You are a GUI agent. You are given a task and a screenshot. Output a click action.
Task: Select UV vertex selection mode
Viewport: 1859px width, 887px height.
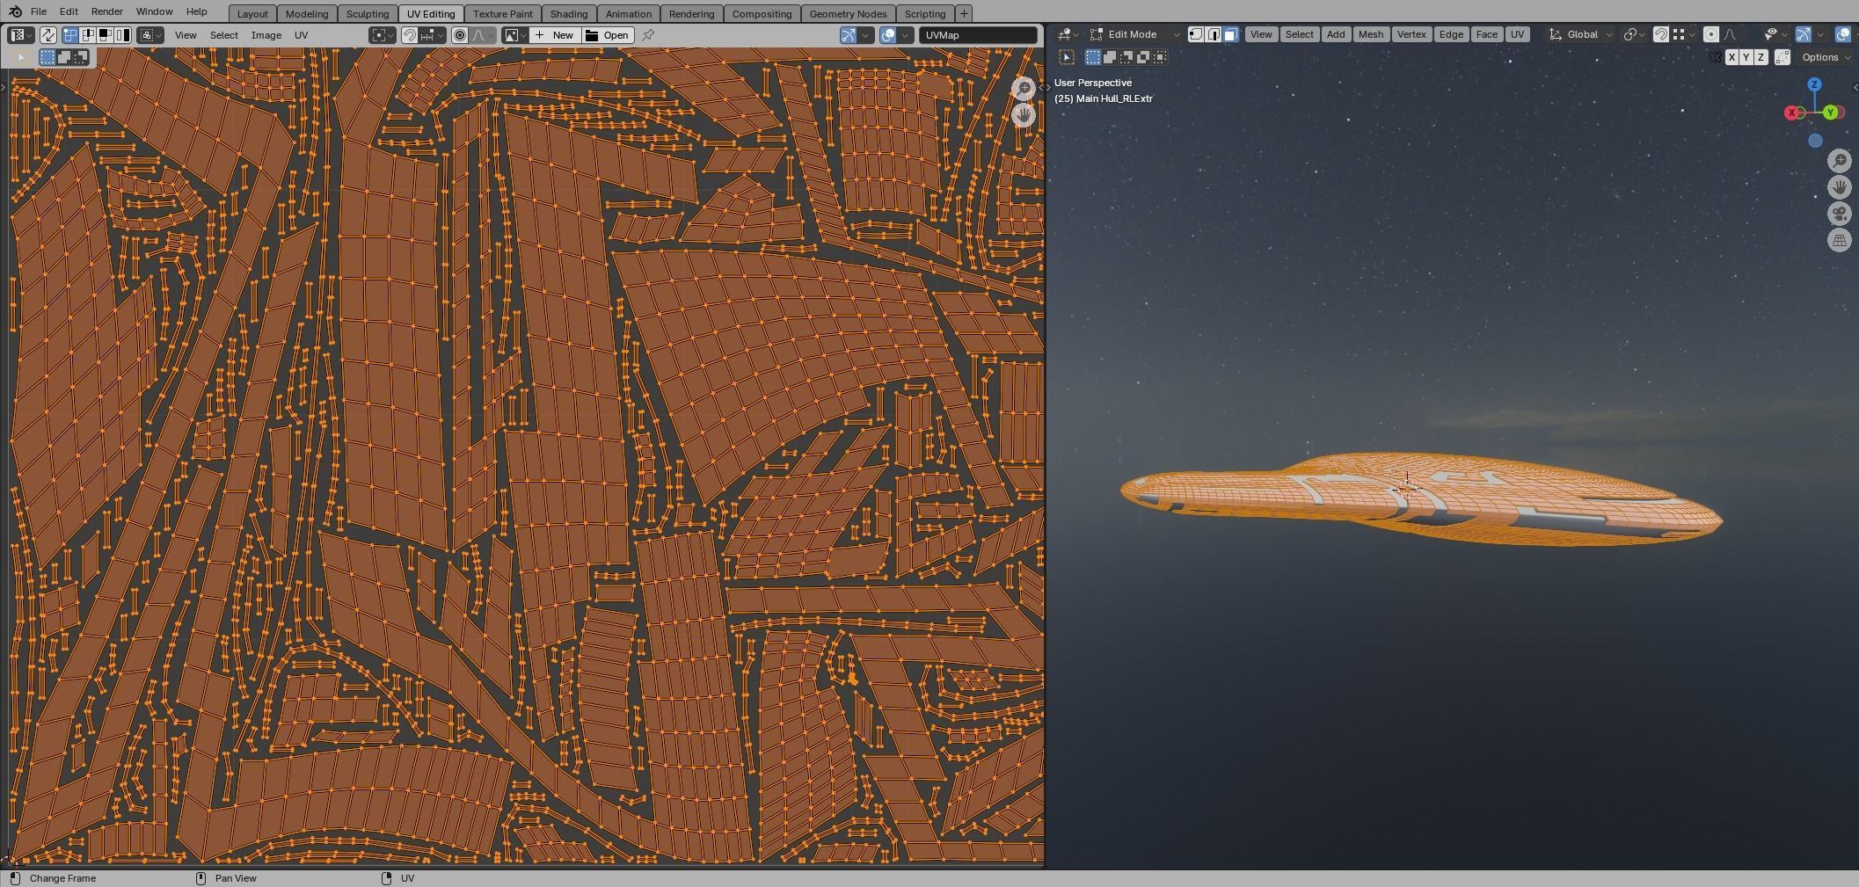coord(70,35)
